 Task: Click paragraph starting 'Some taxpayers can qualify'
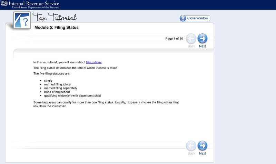click(106, 104)
